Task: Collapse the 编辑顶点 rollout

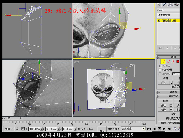Action: click(169, 96)
